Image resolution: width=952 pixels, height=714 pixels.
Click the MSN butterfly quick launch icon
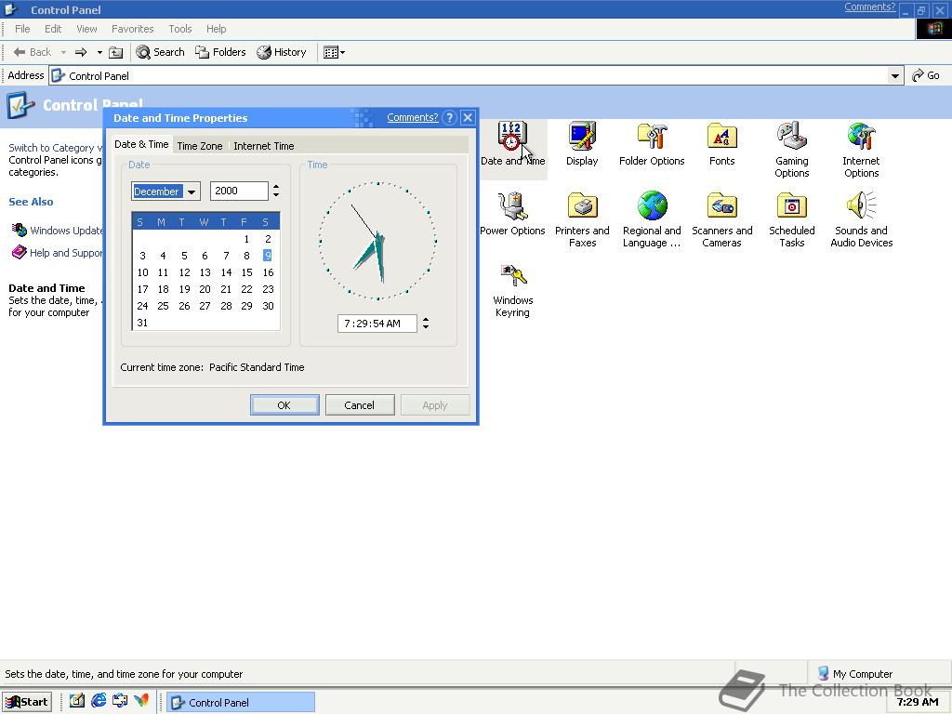[x=141, y=701]
